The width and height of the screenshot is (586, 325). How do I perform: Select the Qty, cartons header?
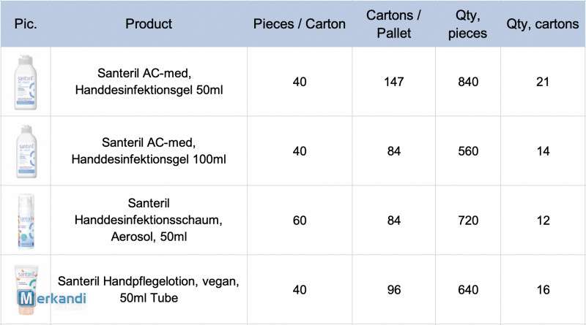(543, 24)
